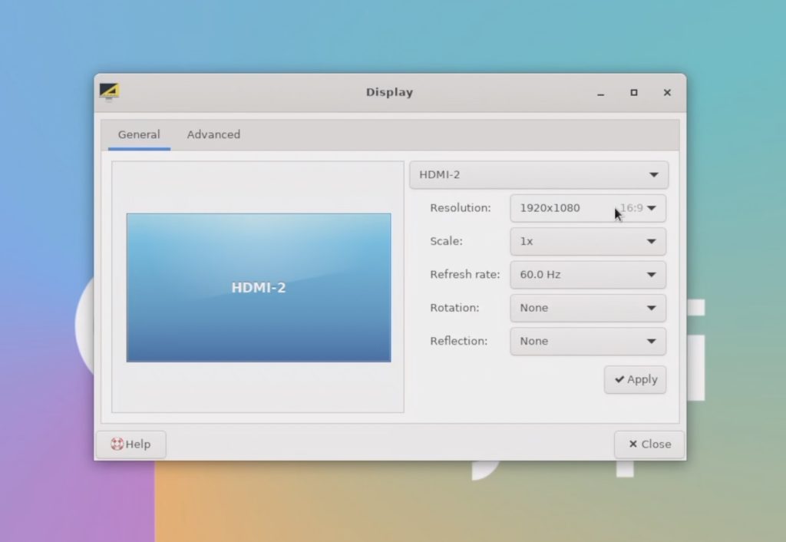Open the Rotation dropdown
Screen dimensions: 786x542
[588, 308]
